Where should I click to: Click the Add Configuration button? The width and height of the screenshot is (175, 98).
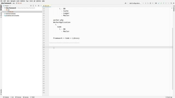[x=135, y=3]
